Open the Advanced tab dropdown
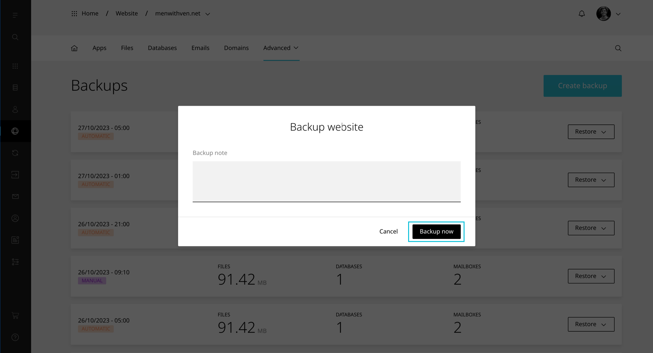 [281, 48]
